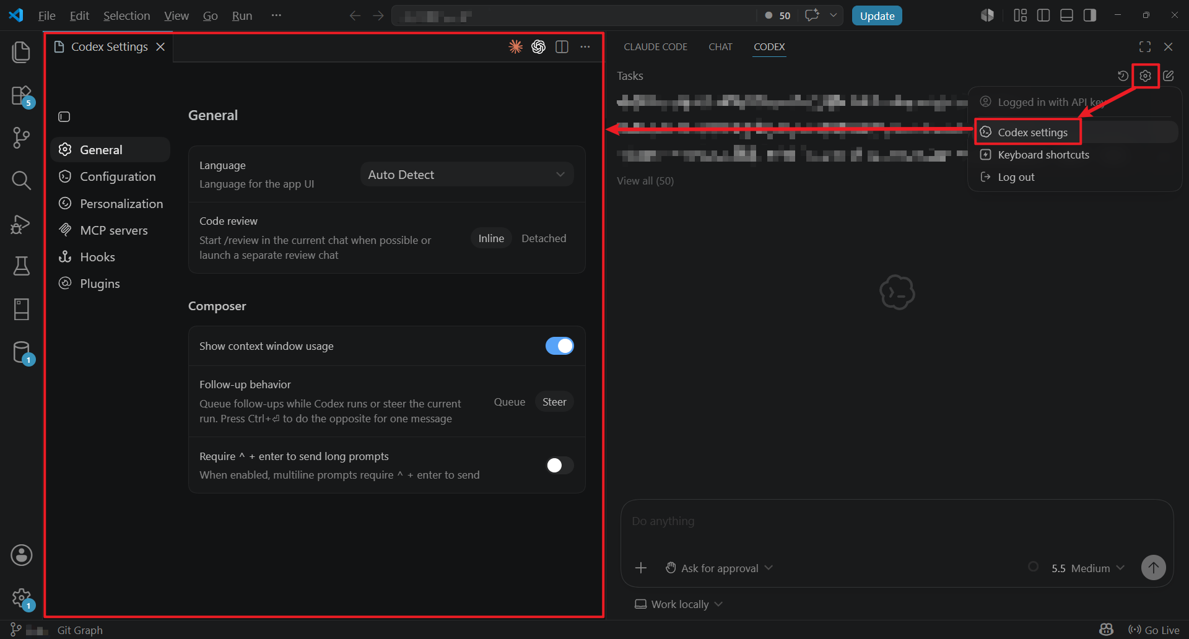Open the Source Control view
Viewport: 1189px width, 639px height.
coord(21,137)
